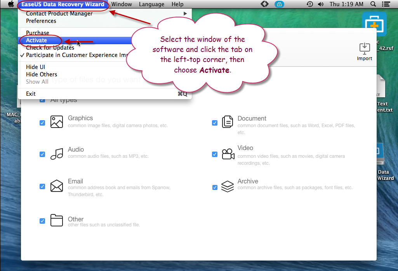This screenshot has height=271, width=398.
Task: Open the Notification Center list icon
Action: pyautogui.click(x=386, y=4)
